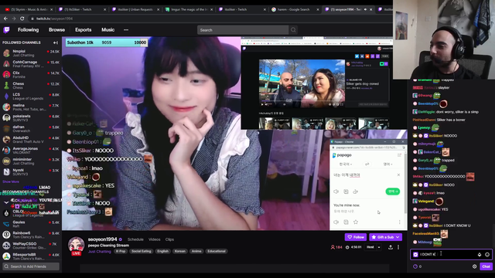Go forward in browser history
The height and width of the screenshot is (278, 495).
[14, 19]
